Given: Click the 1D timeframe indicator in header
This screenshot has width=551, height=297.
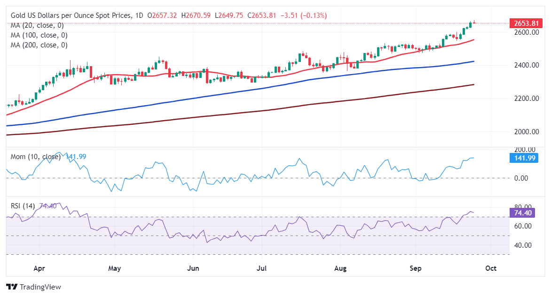Looking at the screenshot, I should (139, 15).
